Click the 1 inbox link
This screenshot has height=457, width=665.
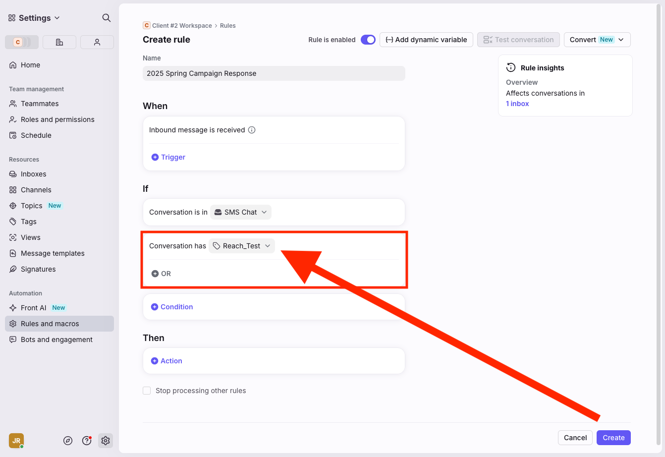(517, 104)
